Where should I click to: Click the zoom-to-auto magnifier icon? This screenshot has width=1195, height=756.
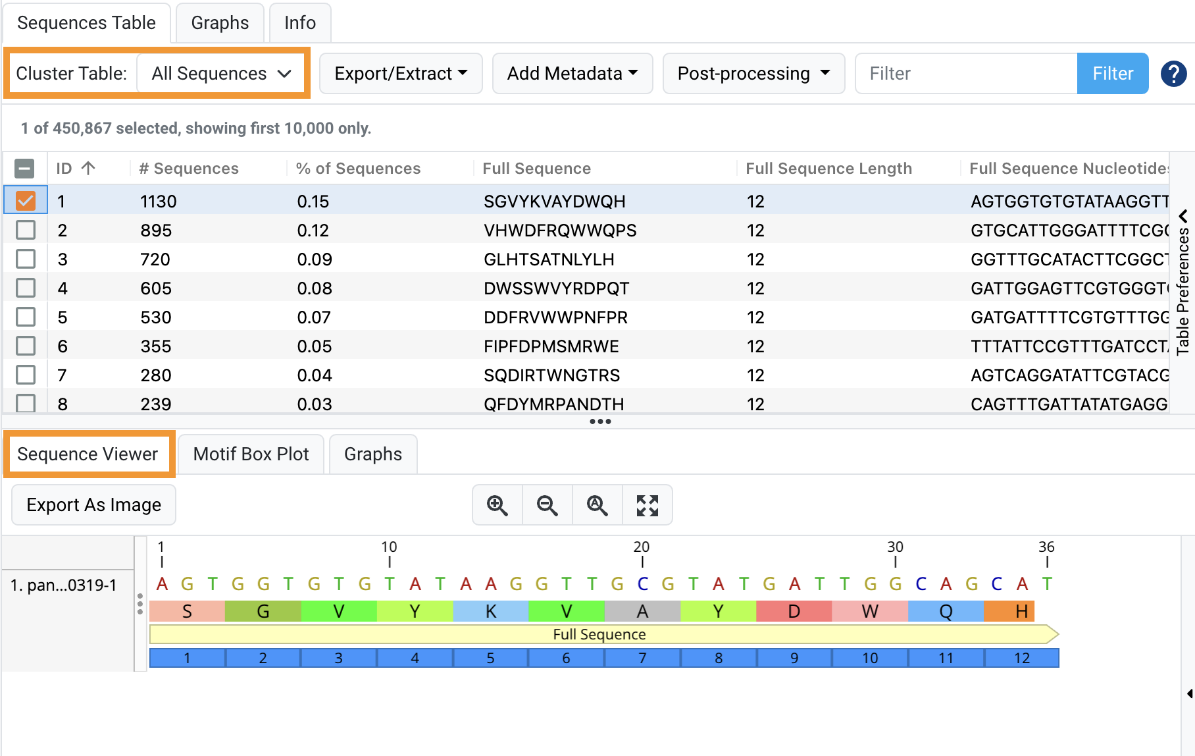click(x=597, y=506)
